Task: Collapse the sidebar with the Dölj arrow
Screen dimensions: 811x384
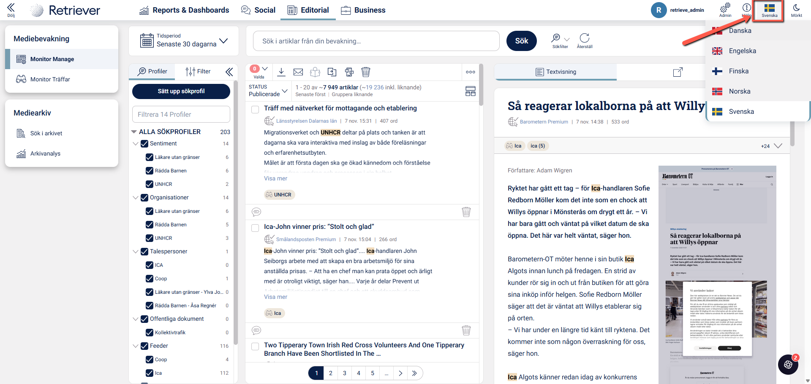Action: [11, 10]
